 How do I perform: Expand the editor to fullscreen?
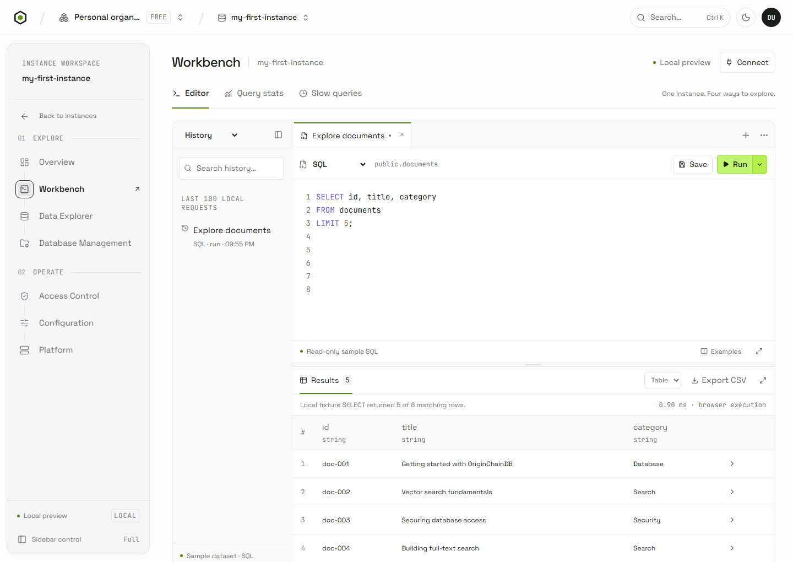(x=759, y=352)
